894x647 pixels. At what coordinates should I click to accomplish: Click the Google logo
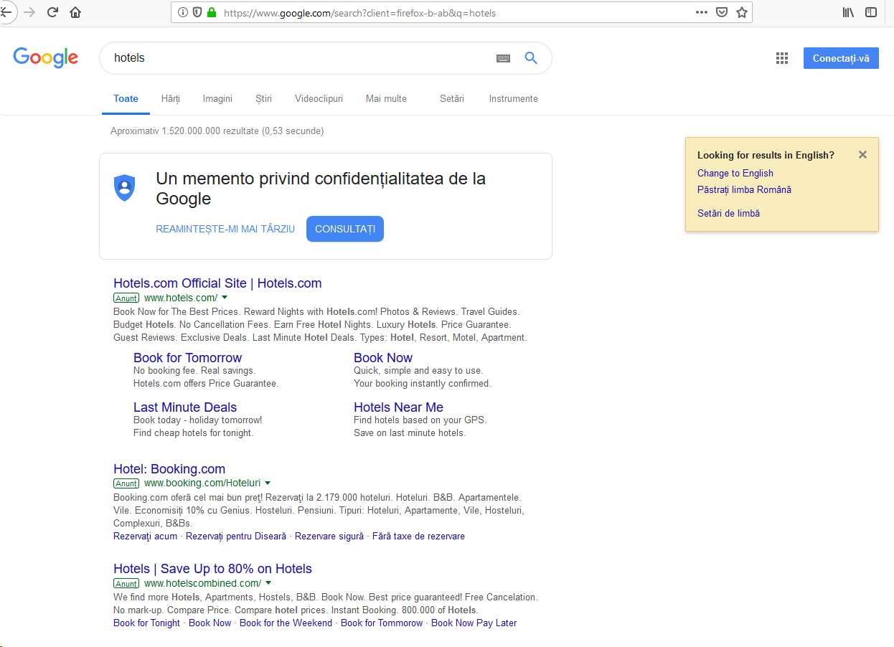45,58
